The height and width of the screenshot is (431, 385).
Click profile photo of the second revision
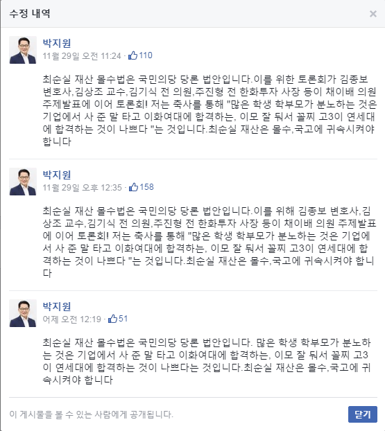coord(23,182)
